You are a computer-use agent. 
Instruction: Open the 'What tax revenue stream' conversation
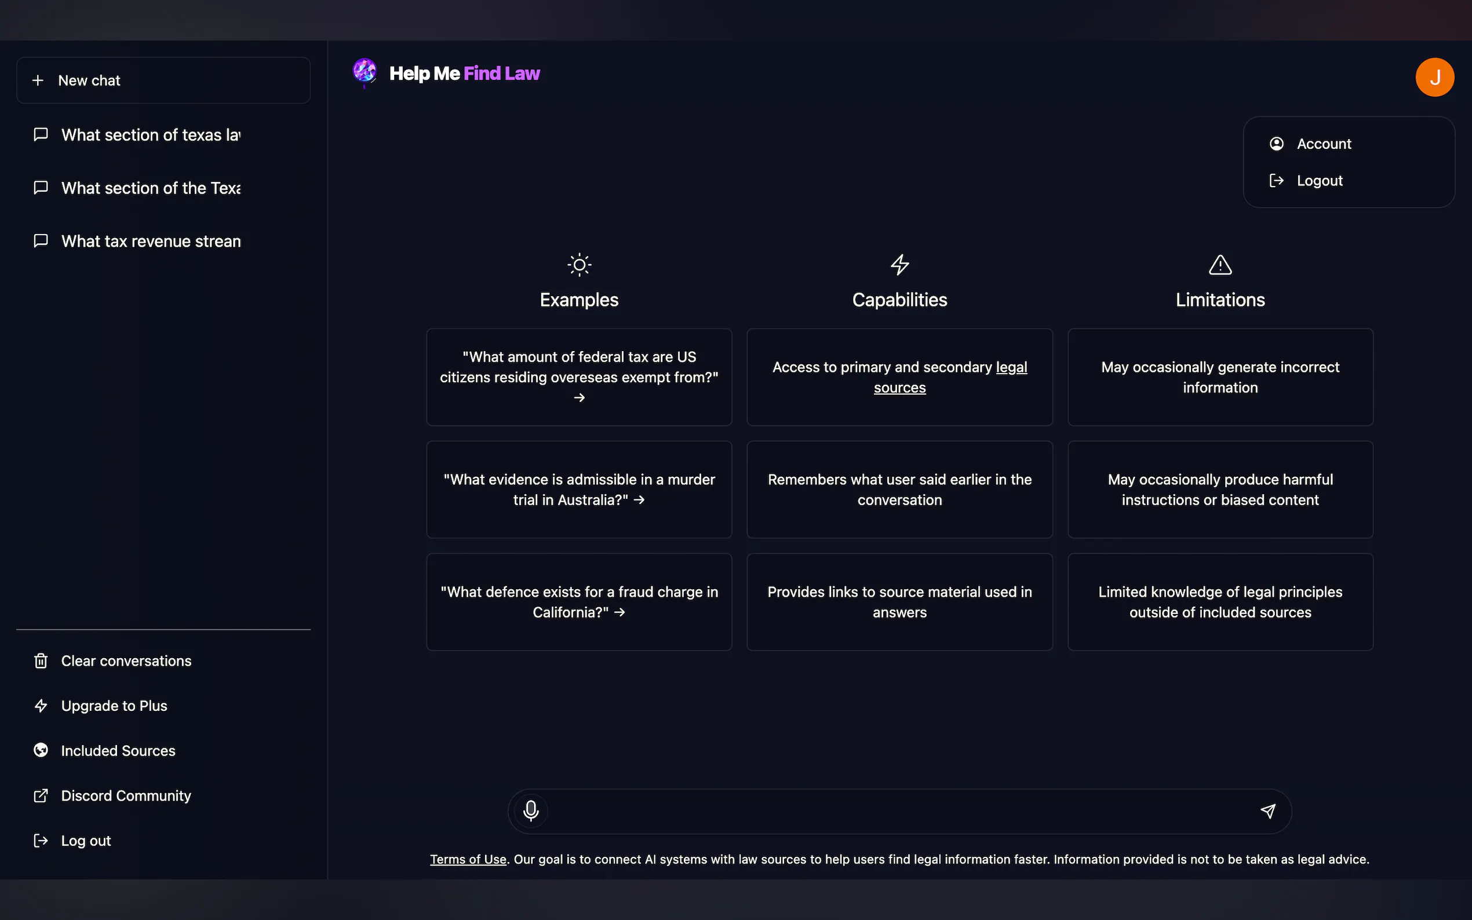[x=151, y=242]
